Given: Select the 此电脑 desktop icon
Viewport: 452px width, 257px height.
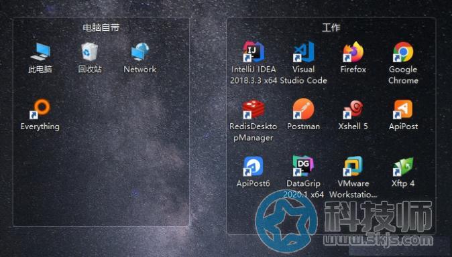Looking at the screenshot, I should (x=40, y=52).
